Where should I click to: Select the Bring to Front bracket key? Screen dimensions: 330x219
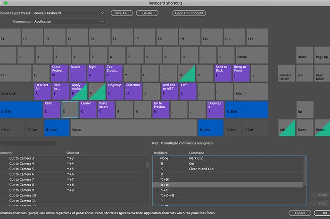pos(240,73)
